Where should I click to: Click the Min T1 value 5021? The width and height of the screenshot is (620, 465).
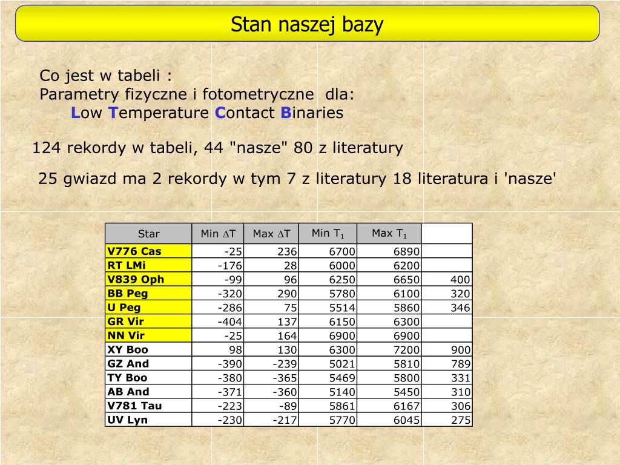342,364
